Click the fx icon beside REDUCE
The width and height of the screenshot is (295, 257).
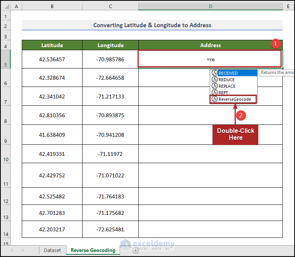tap(215, 79)
